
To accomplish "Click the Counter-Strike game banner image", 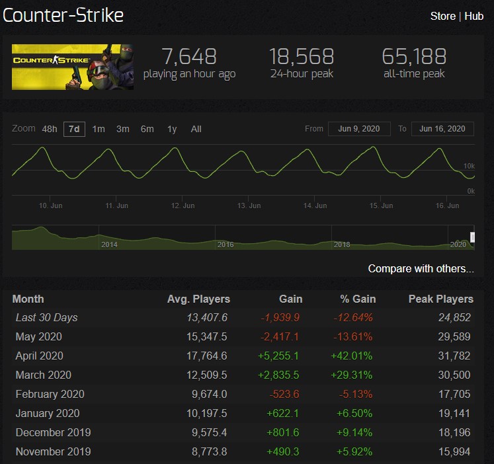I will (x=73, y=67).
